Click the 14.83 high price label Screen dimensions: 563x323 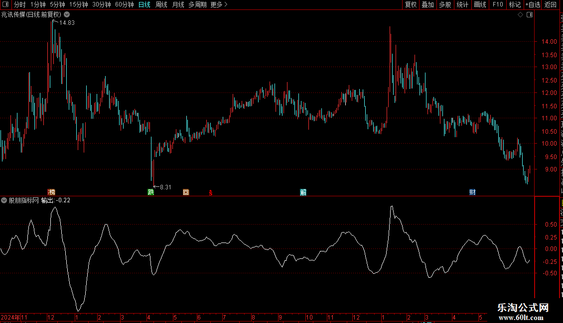[67, 22]
